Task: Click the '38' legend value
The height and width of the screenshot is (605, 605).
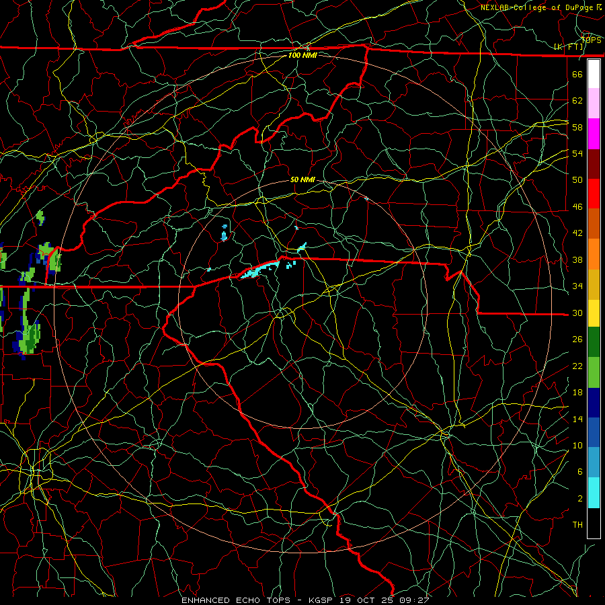Action: [x=577, y=259]
